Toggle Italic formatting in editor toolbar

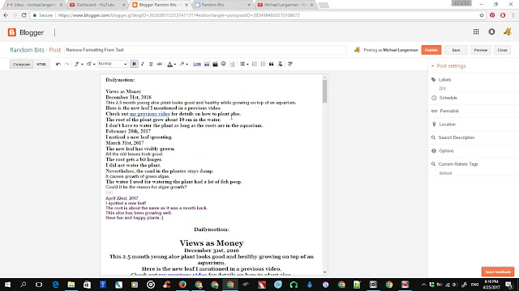click(x=143, y=64)
